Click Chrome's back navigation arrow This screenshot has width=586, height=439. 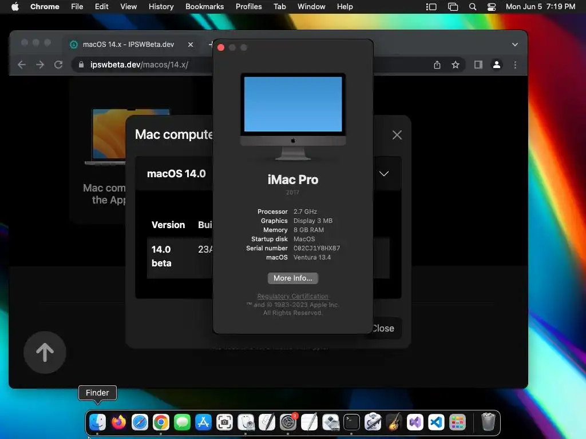click(22, 65)
